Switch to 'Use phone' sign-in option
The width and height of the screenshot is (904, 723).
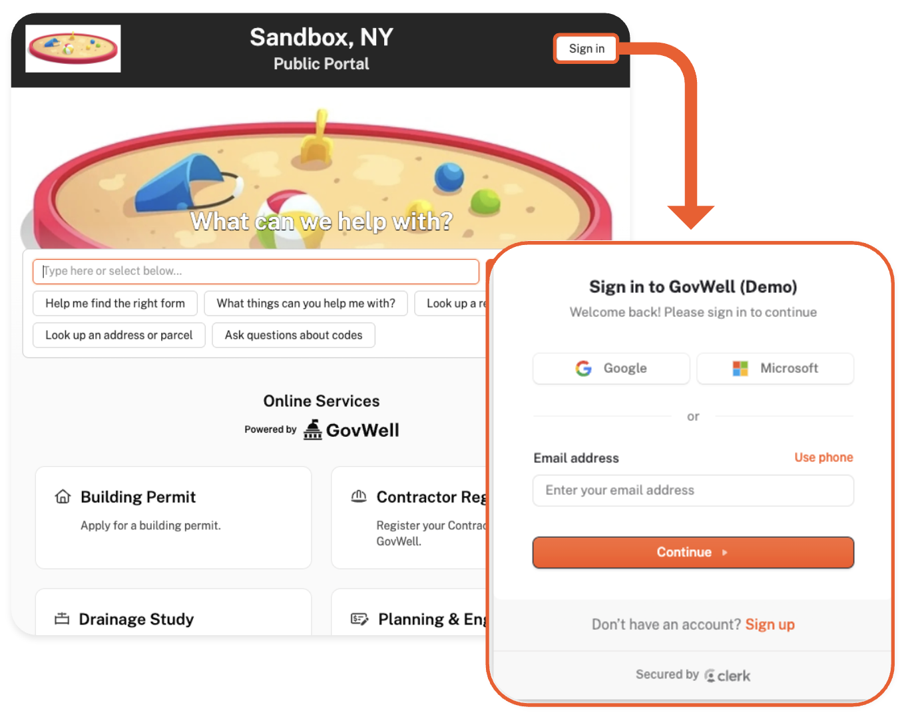[x=823, y=457]
